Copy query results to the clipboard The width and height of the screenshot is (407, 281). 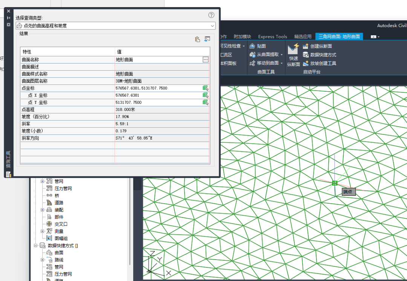pos(197,39)
